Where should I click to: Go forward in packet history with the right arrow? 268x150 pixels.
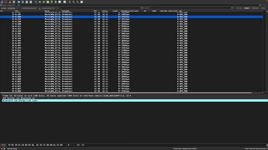[x=44, y=2]
